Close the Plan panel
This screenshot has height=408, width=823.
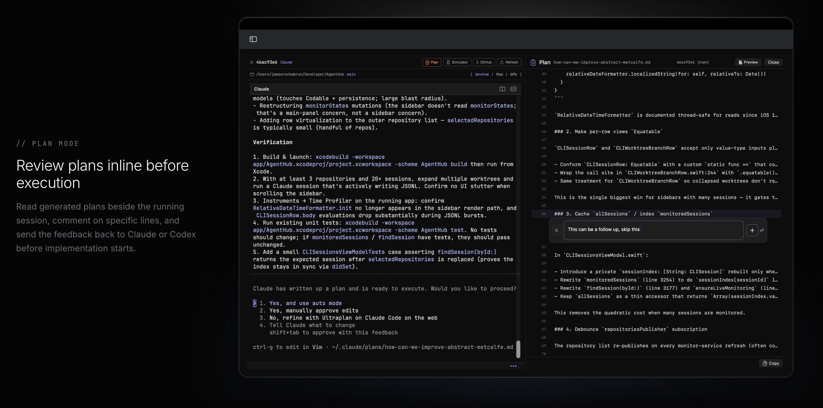(x=773, y=62)
